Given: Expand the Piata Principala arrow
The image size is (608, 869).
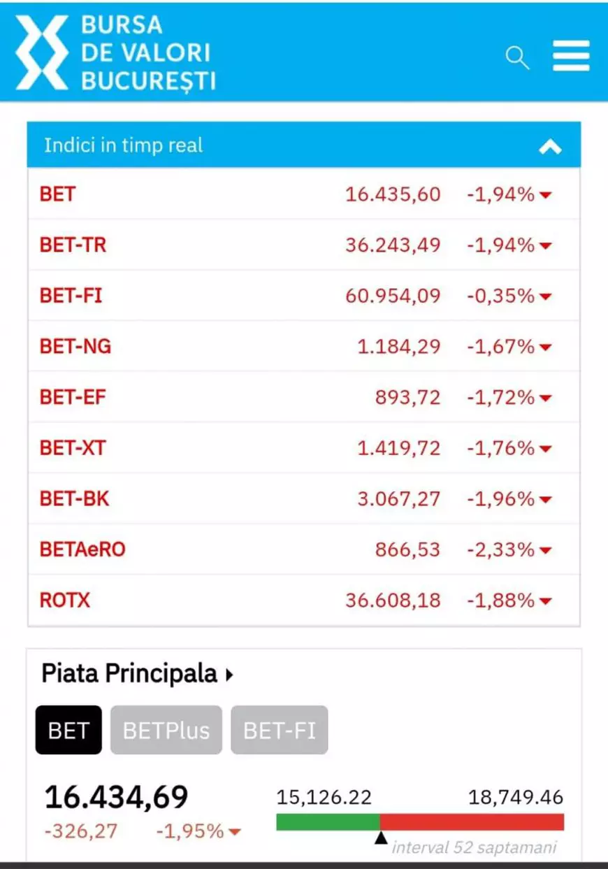Looking at the screenshot, I should pos(229,675).
